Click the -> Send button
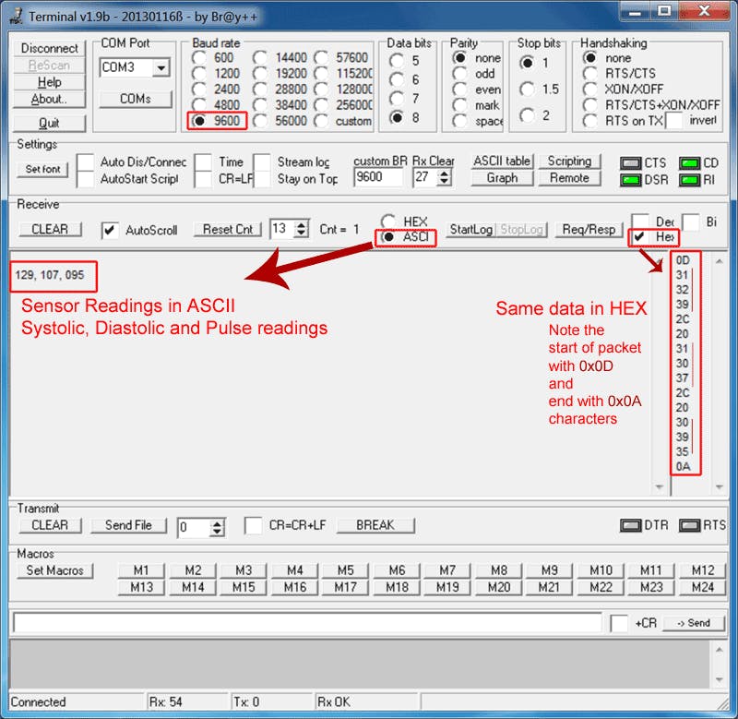Viewport: 738px width, 719px height. point(694,623)
